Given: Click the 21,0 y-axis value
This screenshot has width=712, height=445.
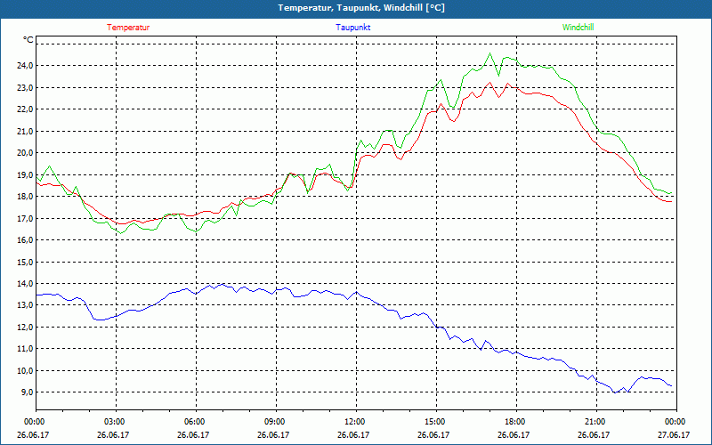Looking at the screenshot, I should pos(26,131).
